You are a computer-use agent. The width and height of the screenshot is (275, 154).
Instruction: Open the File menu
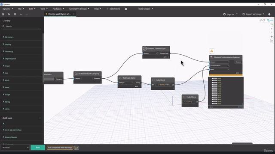tap(21, 9)
